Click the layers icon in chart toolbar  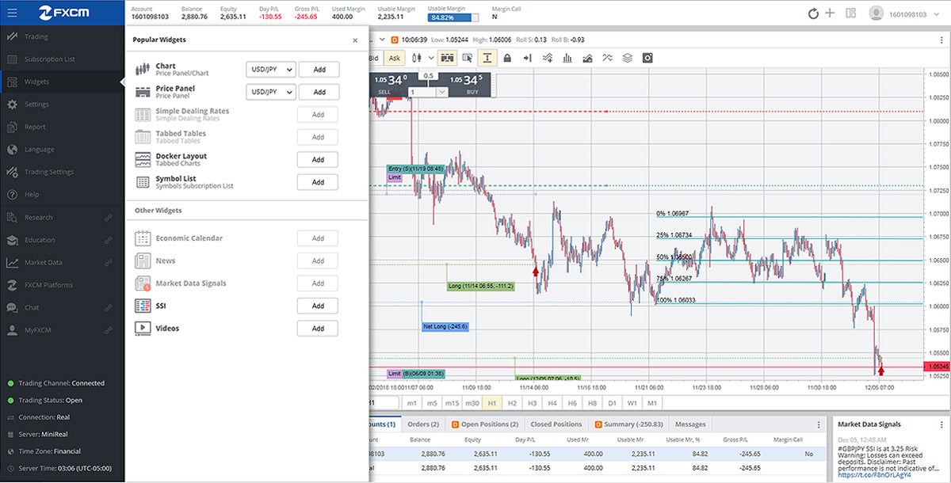pos(628,58)
